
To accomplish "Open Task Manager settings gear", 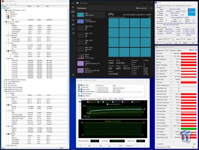I will pyautogui.click(x=73, y=75).
